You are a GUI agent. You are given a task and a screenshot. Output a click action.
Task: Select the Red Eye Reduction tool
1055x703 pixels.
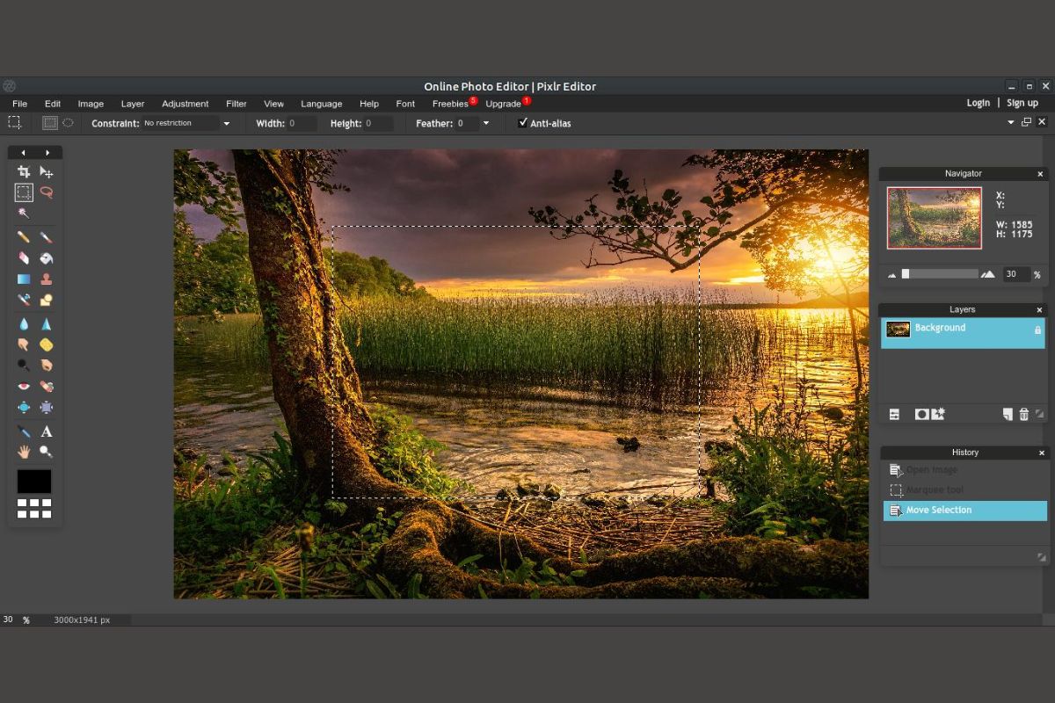(24, 387)
